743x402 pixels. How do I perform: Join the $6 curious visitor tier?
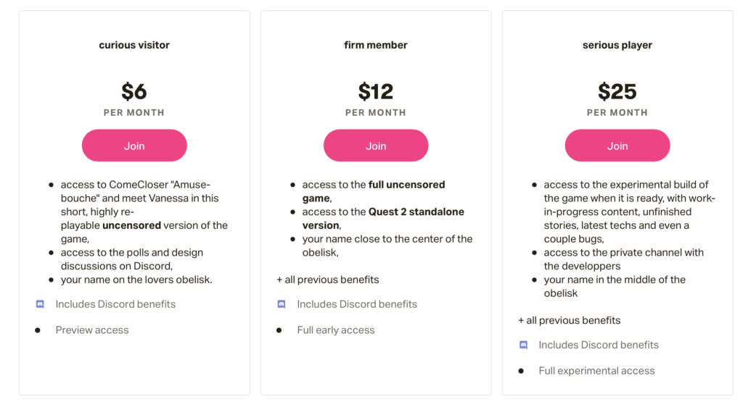click(134, 146)
